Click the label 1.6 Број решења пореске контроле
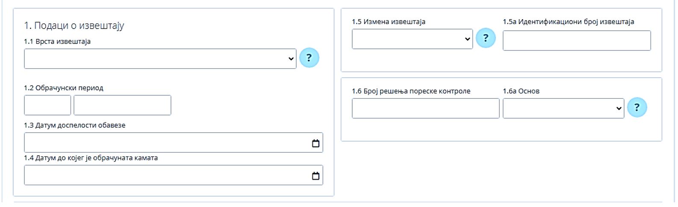 tap(411, 91)
